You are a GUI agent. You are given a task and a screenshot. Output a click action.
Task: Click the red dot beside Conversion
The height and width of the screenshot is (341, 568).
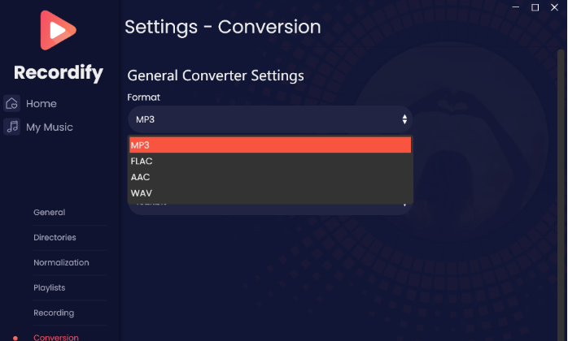[x=15, y=338]
